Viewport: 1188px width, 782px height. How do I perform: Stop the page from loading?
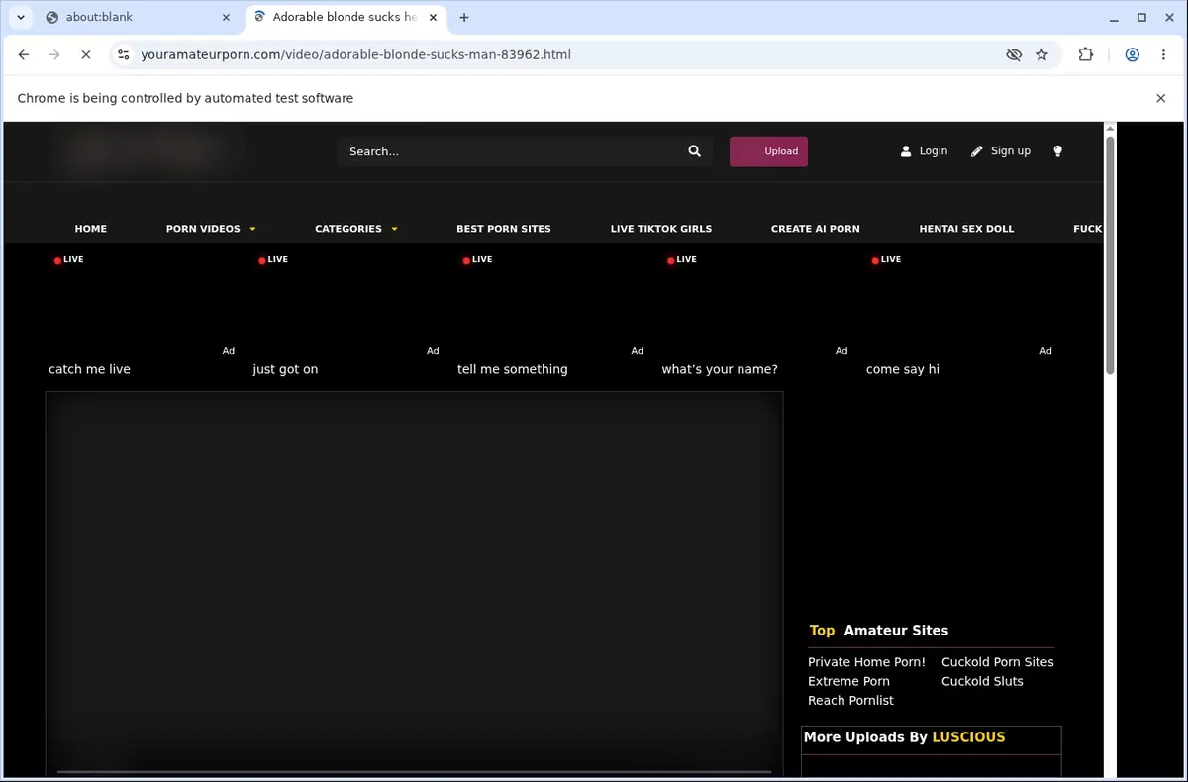(x=86, y=54)
